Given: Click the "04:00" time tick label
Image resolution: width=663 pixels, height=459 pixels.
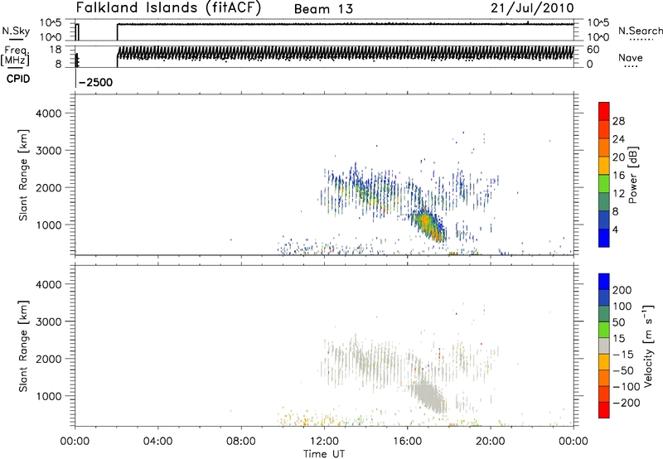Looking at the screenshot, I should [157, 442].
